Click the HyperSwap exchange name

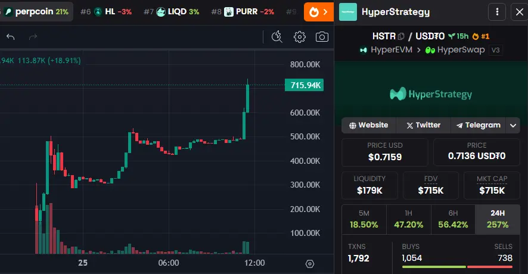pyautogui.click(x=461, y=50)
